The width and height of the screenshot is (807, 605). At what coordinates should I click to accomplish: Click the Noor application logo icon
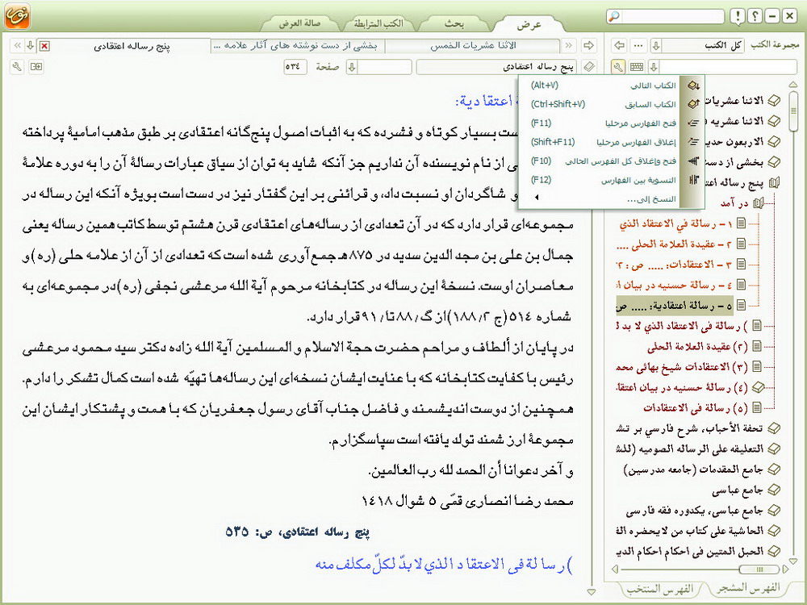[x=17, y=16]
